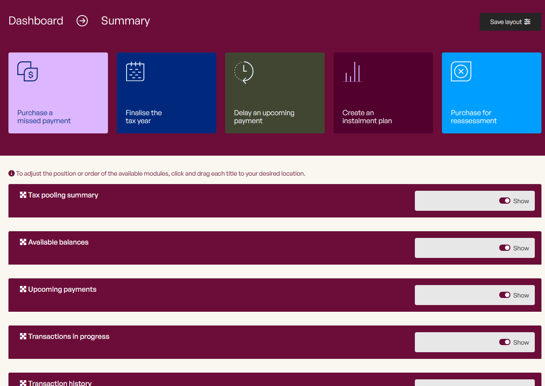Click the crossed circle icon on Purchase for reassessment

[461, 72]
